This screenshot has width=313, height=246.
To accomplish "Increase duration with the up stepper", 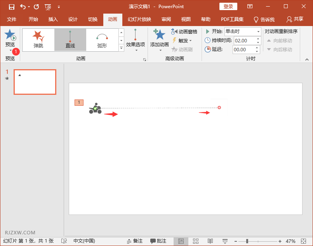I will pos(258,39).
